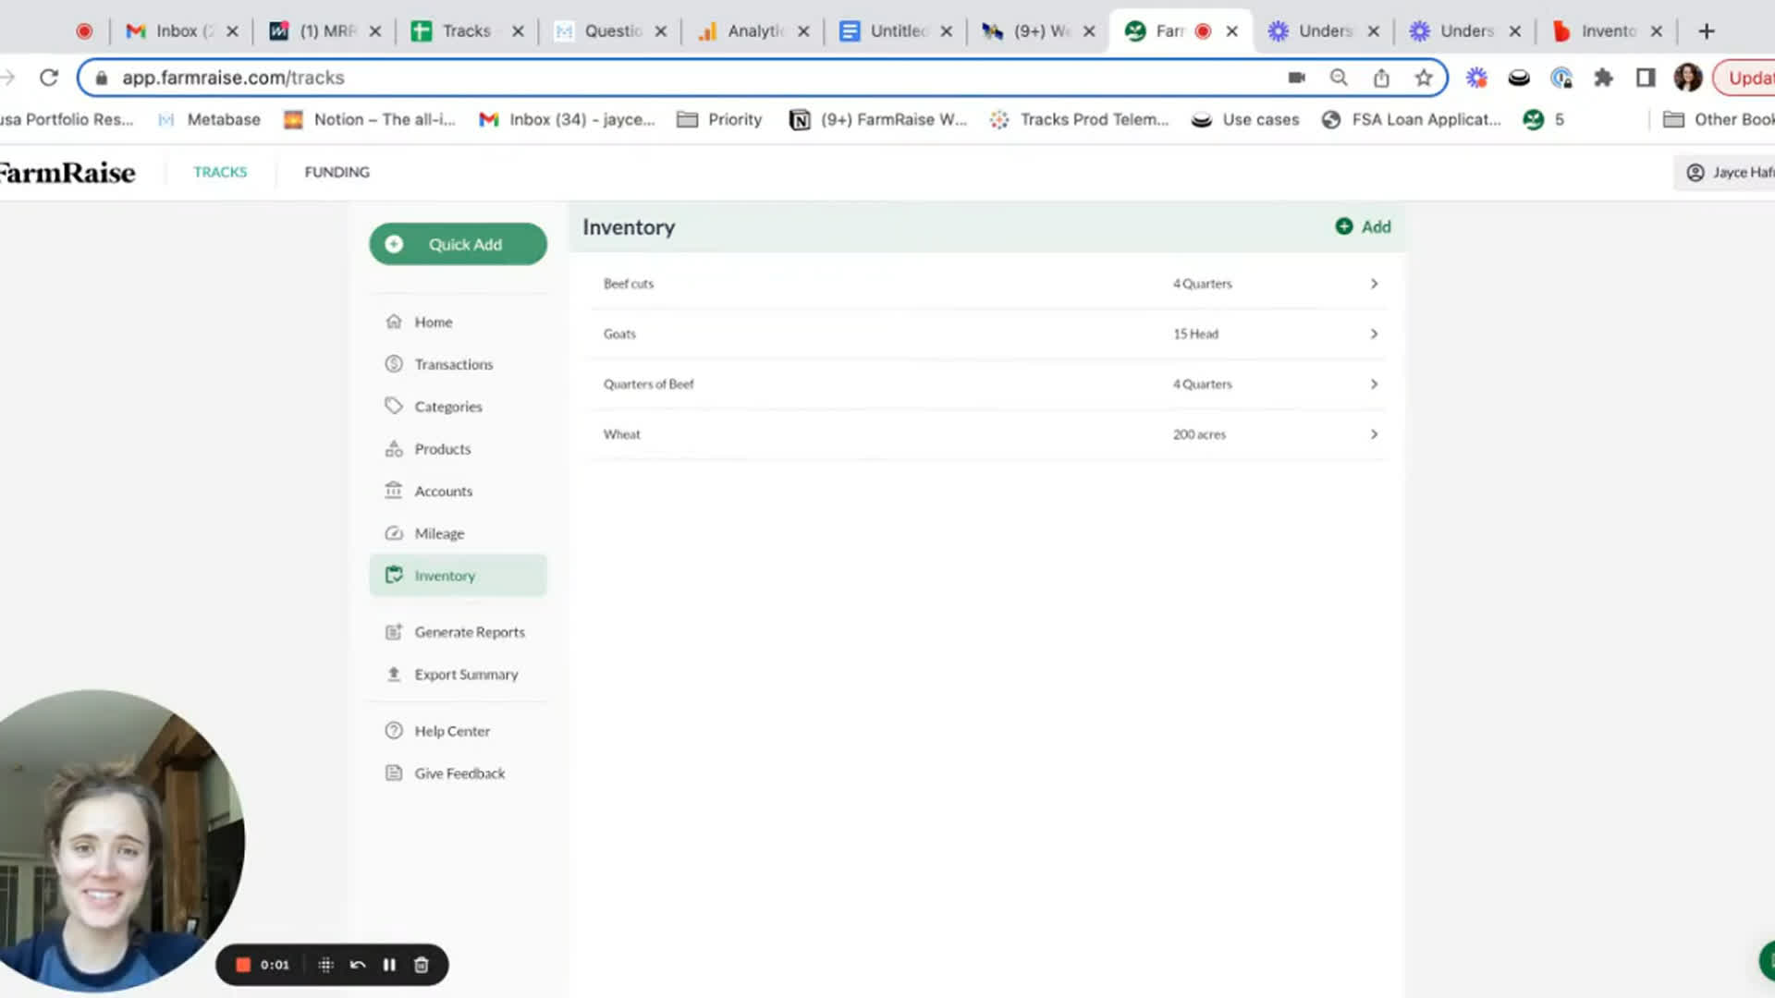Click the Give Feedback item
Screen dimensions: 1775x998
pyautogui.click(x=459, y=773)
